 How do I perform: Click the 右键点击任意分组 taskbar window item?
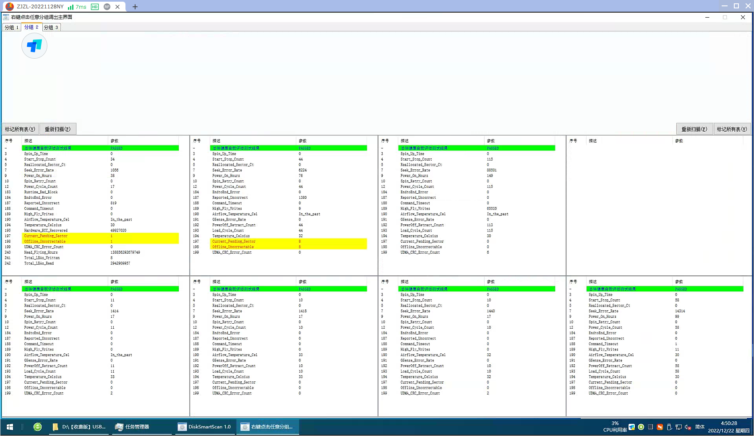click(x=268, y=427)
